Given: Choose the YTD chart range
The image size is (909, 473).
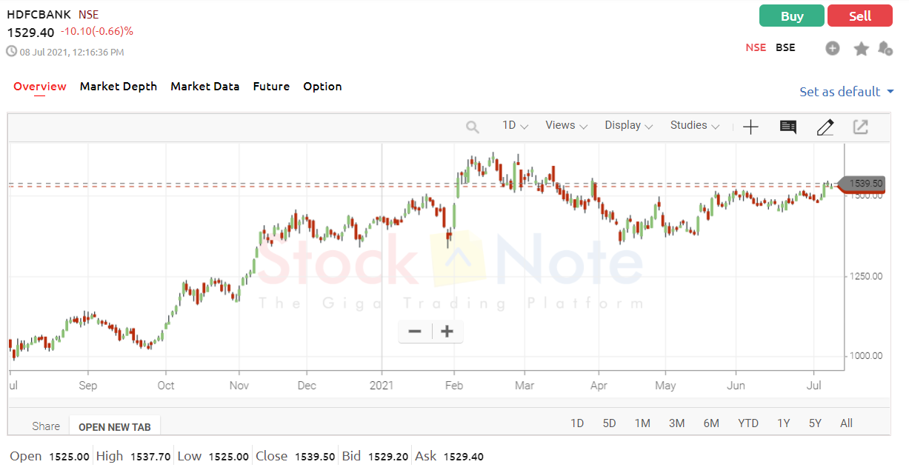Looking at the screenshot, I should click(x=748, y=423).
